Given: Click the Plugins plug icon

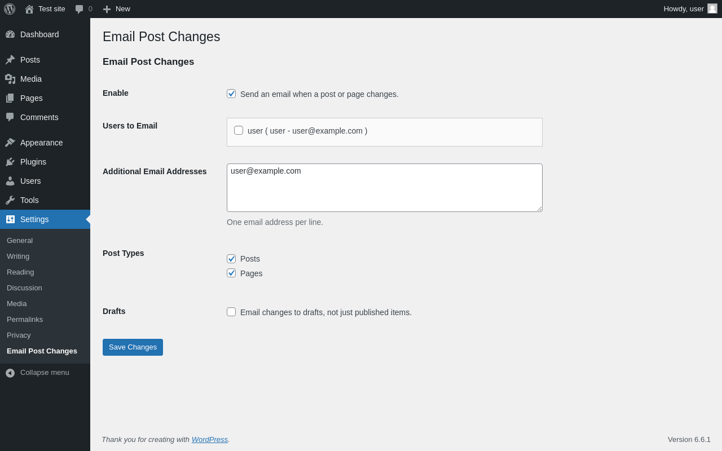Looking at the screenshot, I should point(10,162).
